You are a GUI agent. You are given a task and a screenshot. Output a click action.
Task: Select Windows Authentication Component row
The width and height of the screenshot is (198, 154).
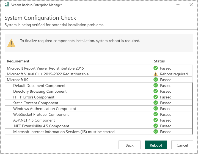tap(45, 109)
